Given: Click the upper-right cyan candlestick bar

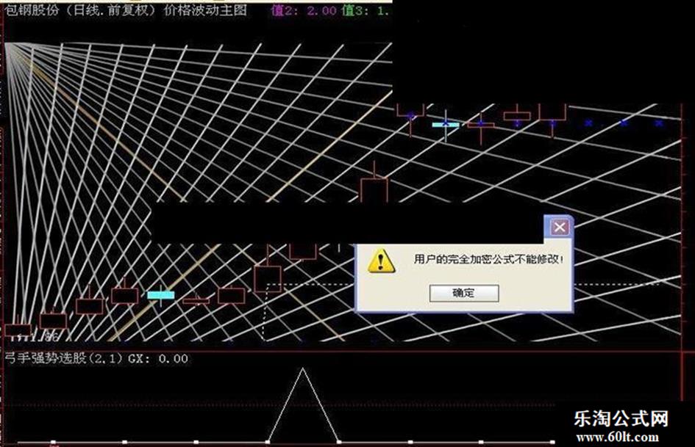Looking at the screenshot, I should 446,125.
